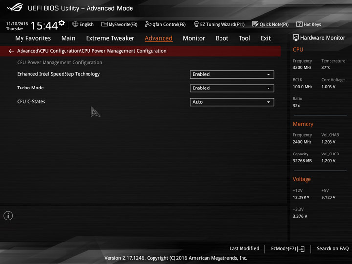The image size is (352, 264).
Task: Click the Memory section heading
Action: [x=303, y=124]
